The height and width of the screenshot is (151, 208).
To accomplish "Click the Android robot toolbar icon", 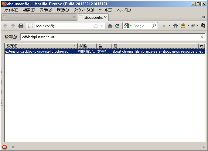I will (110, 26).
